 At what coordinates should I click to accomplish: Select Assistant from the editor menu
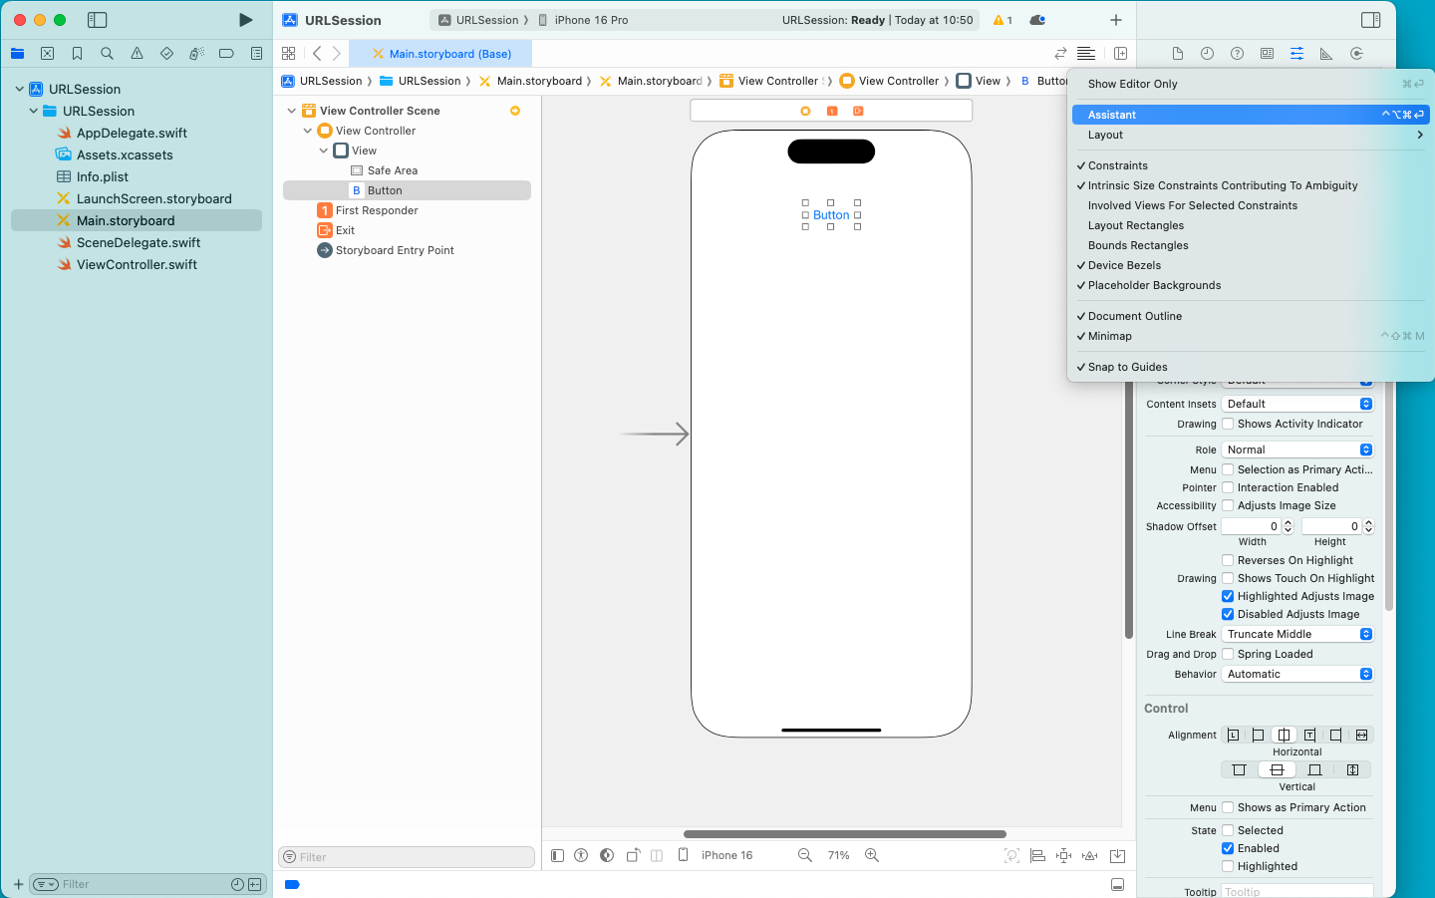[1112, 115]
